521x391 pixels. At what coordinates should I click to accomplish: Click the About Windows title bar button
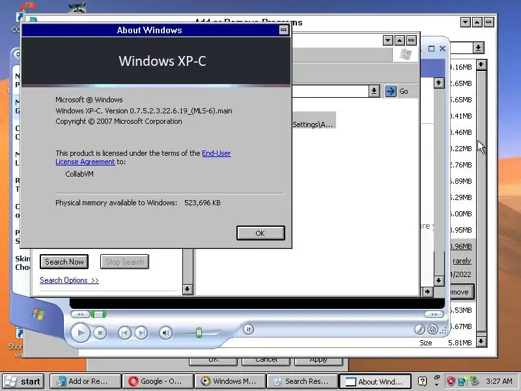click(x=283, y=30)
